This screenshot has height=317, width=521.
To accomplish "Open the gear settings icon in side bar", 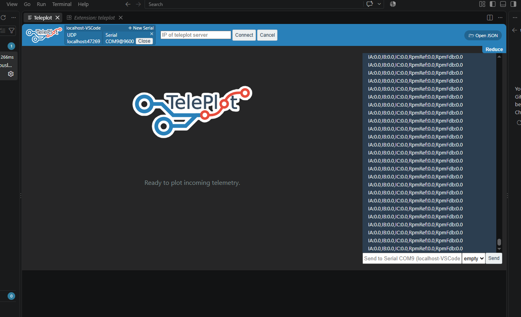I will point(11,74).
